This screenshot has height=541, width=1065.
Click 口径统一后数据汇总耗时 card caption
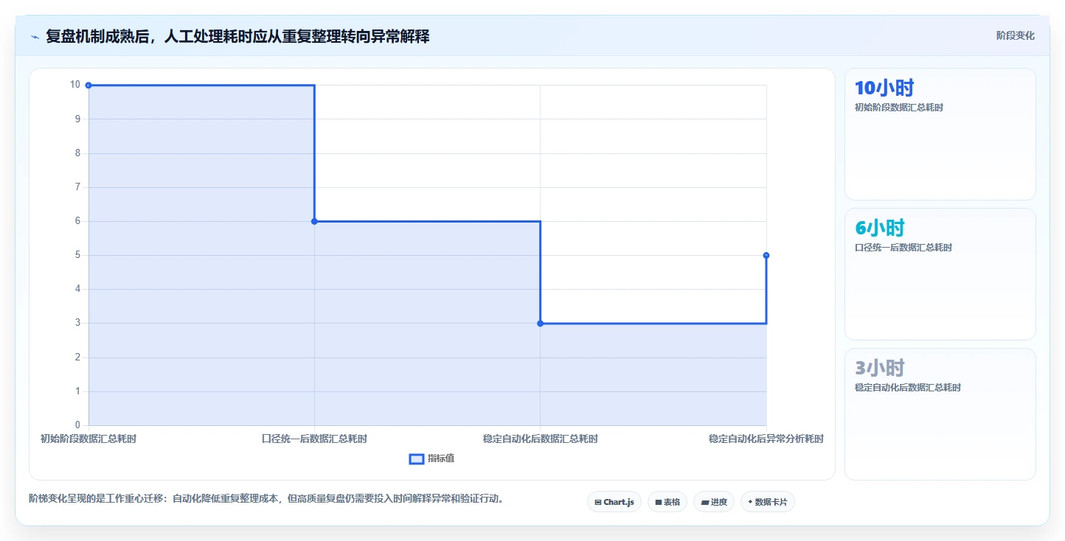coord(903,248)
